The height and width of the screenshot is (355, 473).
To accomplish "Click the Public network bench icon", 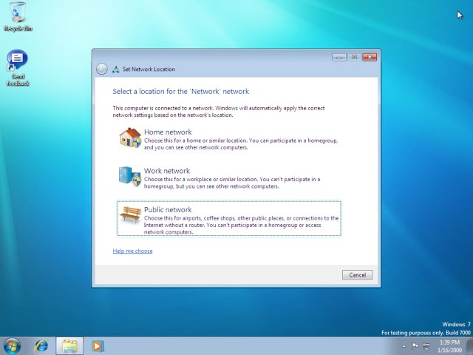I will coord(130,214).
